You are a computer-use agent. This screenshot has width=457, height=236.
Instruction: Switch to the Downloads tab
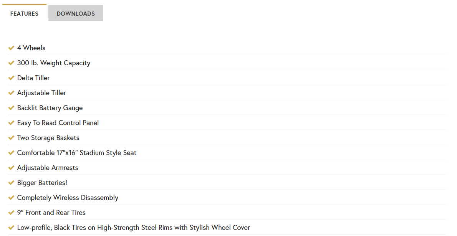click(x=76, y=13)
